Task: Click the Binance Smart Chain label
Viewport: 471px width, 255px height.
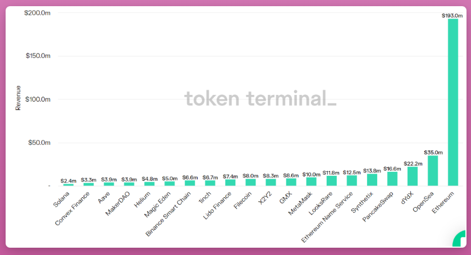Action: pyautogui.click(x=168, y=214)
